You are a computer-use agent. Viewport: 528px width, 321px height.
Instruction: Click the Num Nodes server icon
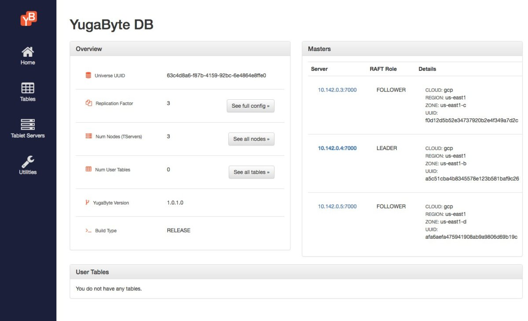tap(88, 136)
